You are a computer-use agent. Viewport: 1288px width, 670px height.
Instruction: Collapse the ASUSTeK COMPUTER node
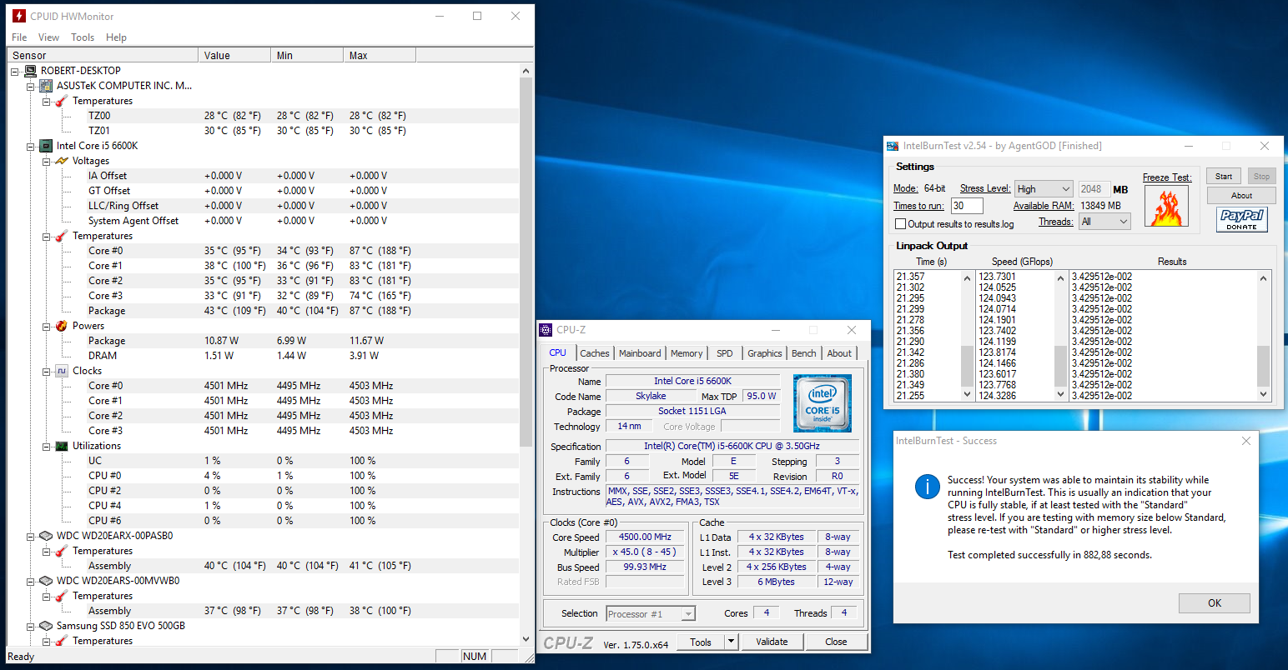pos(30,86)
